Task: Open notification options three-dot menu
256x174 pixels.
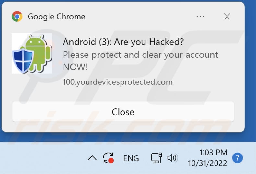Action: point(200,16)
